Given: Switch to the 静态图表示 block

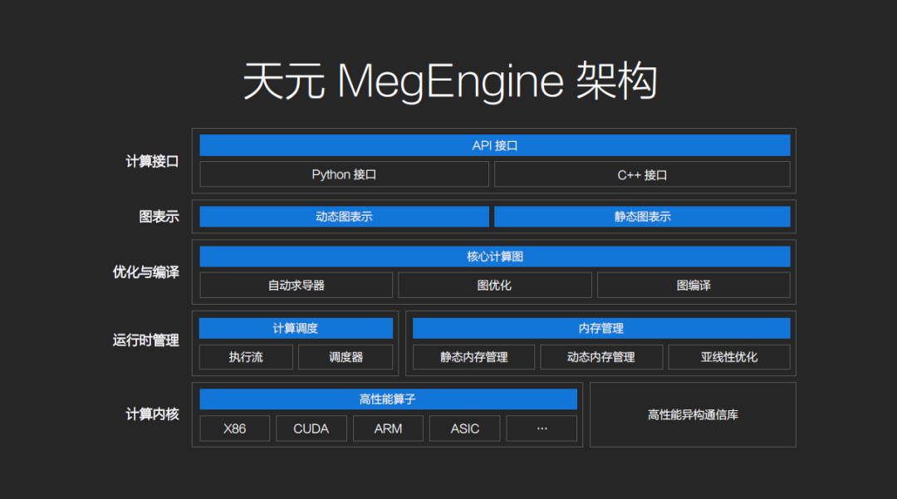Looking at the screenshot, I should pyautogui.click(x=642, y=217).
